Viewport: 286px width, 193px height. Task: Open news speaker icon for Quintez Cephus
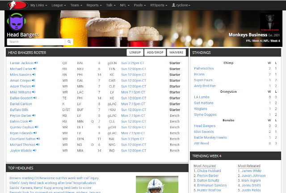[x=36, y=127]
